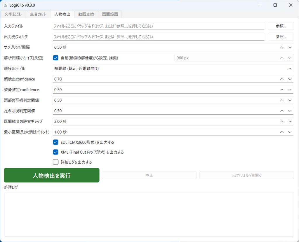This screenshot has width=299, height=242.
Task: Open the 無音カット tab
Action: [x=38, y=14]
